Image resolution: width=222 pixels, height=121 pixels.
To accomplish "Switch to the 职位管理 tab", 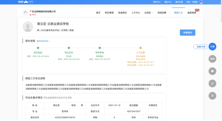I will tap(109, 13).
